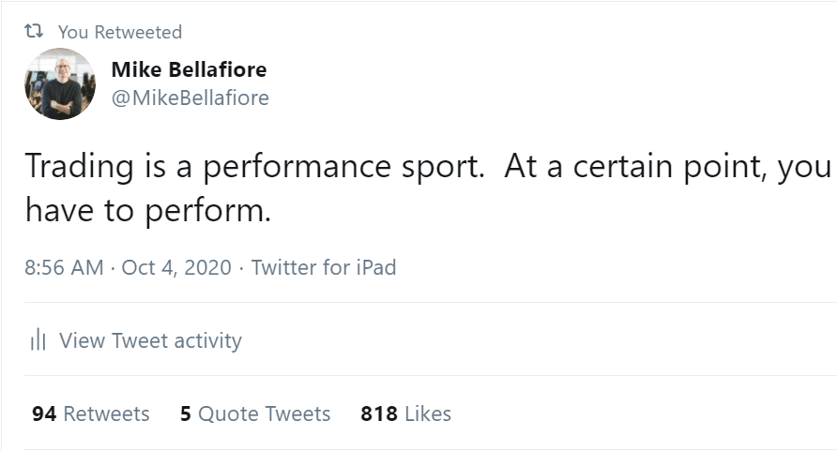Show who gave the 818 Likes

pos(405,413)
